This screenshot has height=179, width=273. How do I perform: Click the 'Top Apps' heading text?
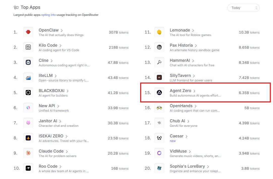click(x=31, y=7)
